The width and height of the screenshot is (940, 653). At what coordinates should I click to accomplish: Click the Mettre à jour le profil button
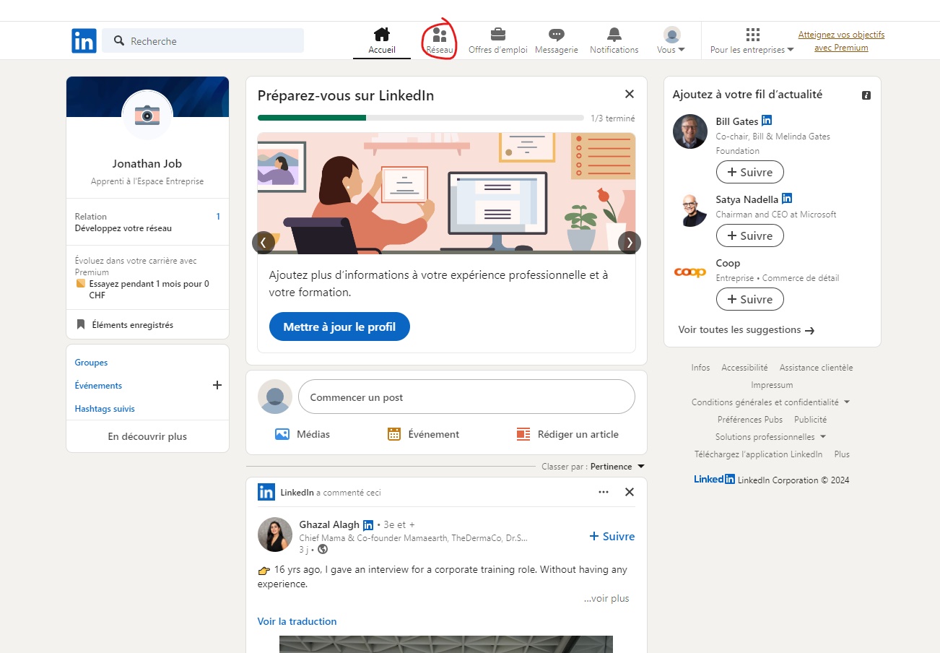point(339,326)
